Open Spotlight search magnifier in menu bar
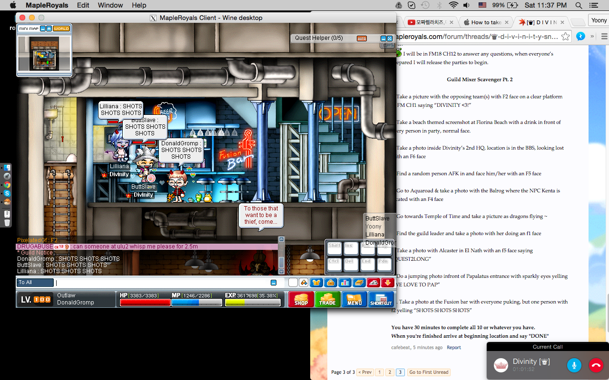Image resolution: width=609 pixels, height=380 pixels. (579, 5)
